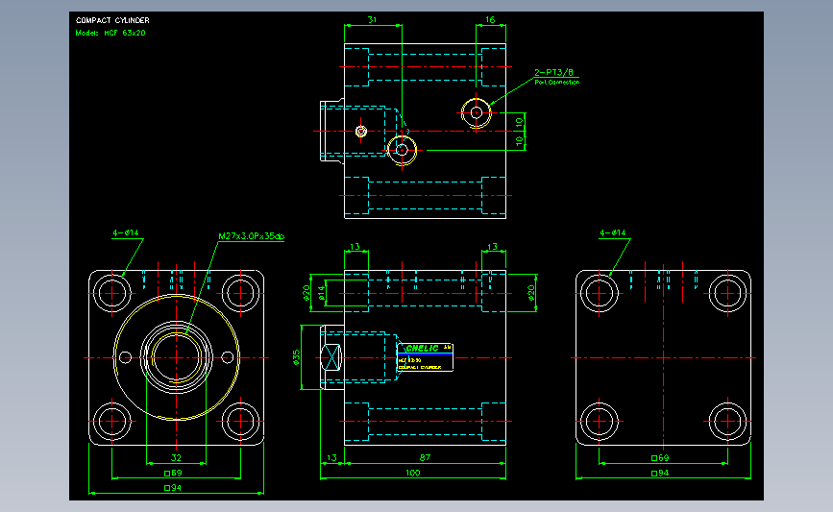Click the □69 dimension under the left view

173,473
